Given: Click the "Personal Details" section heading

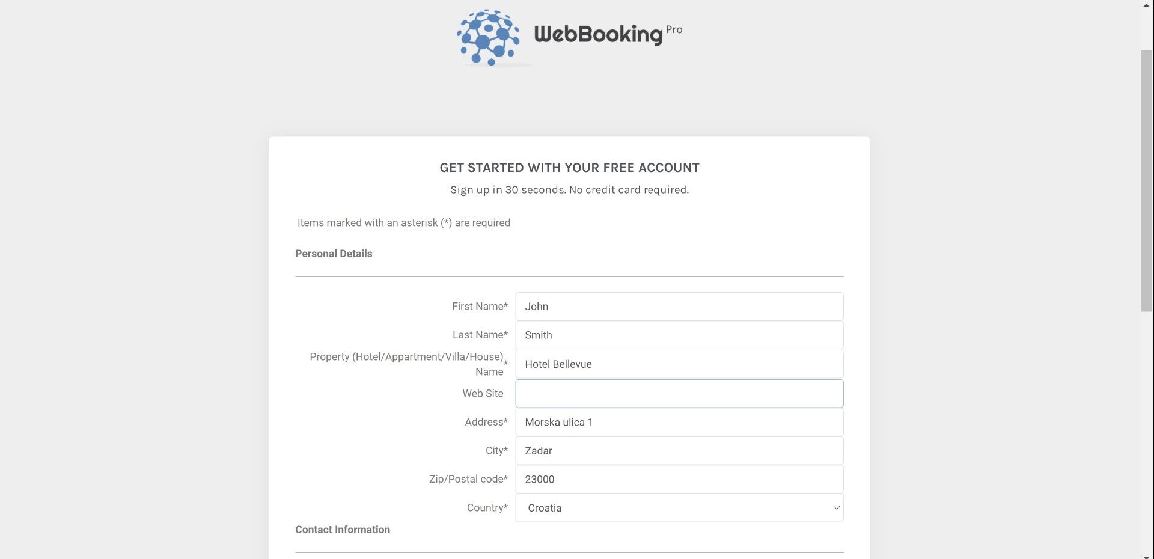Looking at the screenshot, I should [334, 254].
